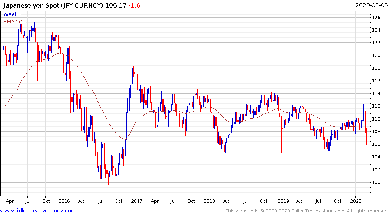Click the copyright notice 'Fuller Treacy Money plc'
The width and height of the screenshot is (388, 216).
coord(318,211)
